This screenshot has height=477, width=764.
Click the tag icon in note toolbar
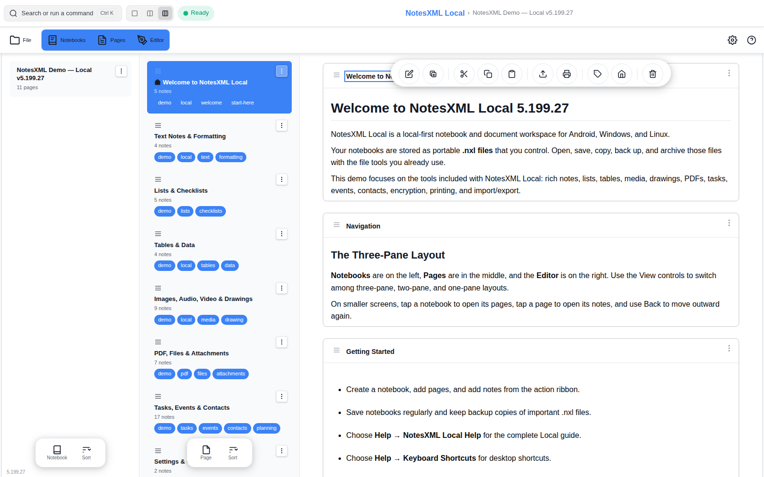(x=598, y=74)
